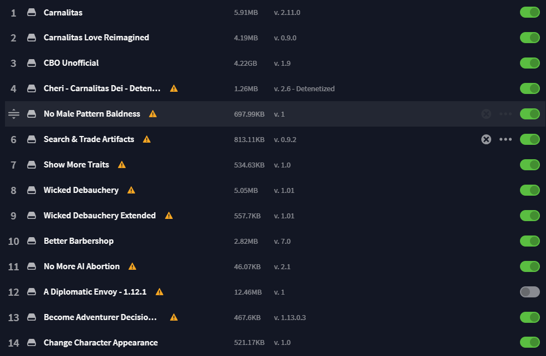
Task: Enable the A Diplomatic Envoy mod toggle
Action: pyautogui.click(x=529, y=292)
